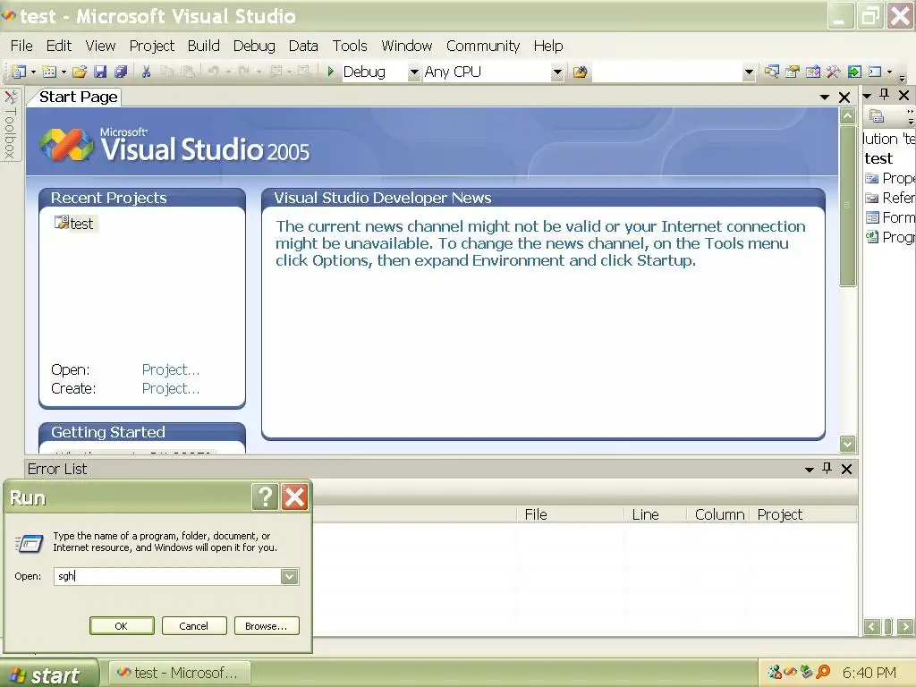Open the Run dialog Open history dropdown
The image size is (916, 687).
(289, 577)
